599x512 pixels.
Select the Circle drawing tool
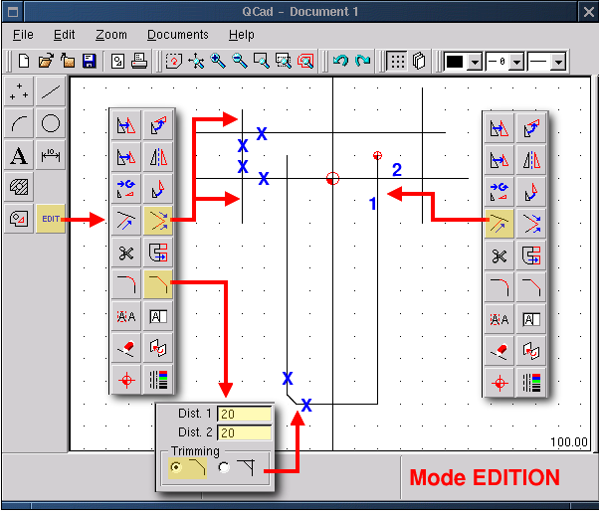click(x=51, y=123)
